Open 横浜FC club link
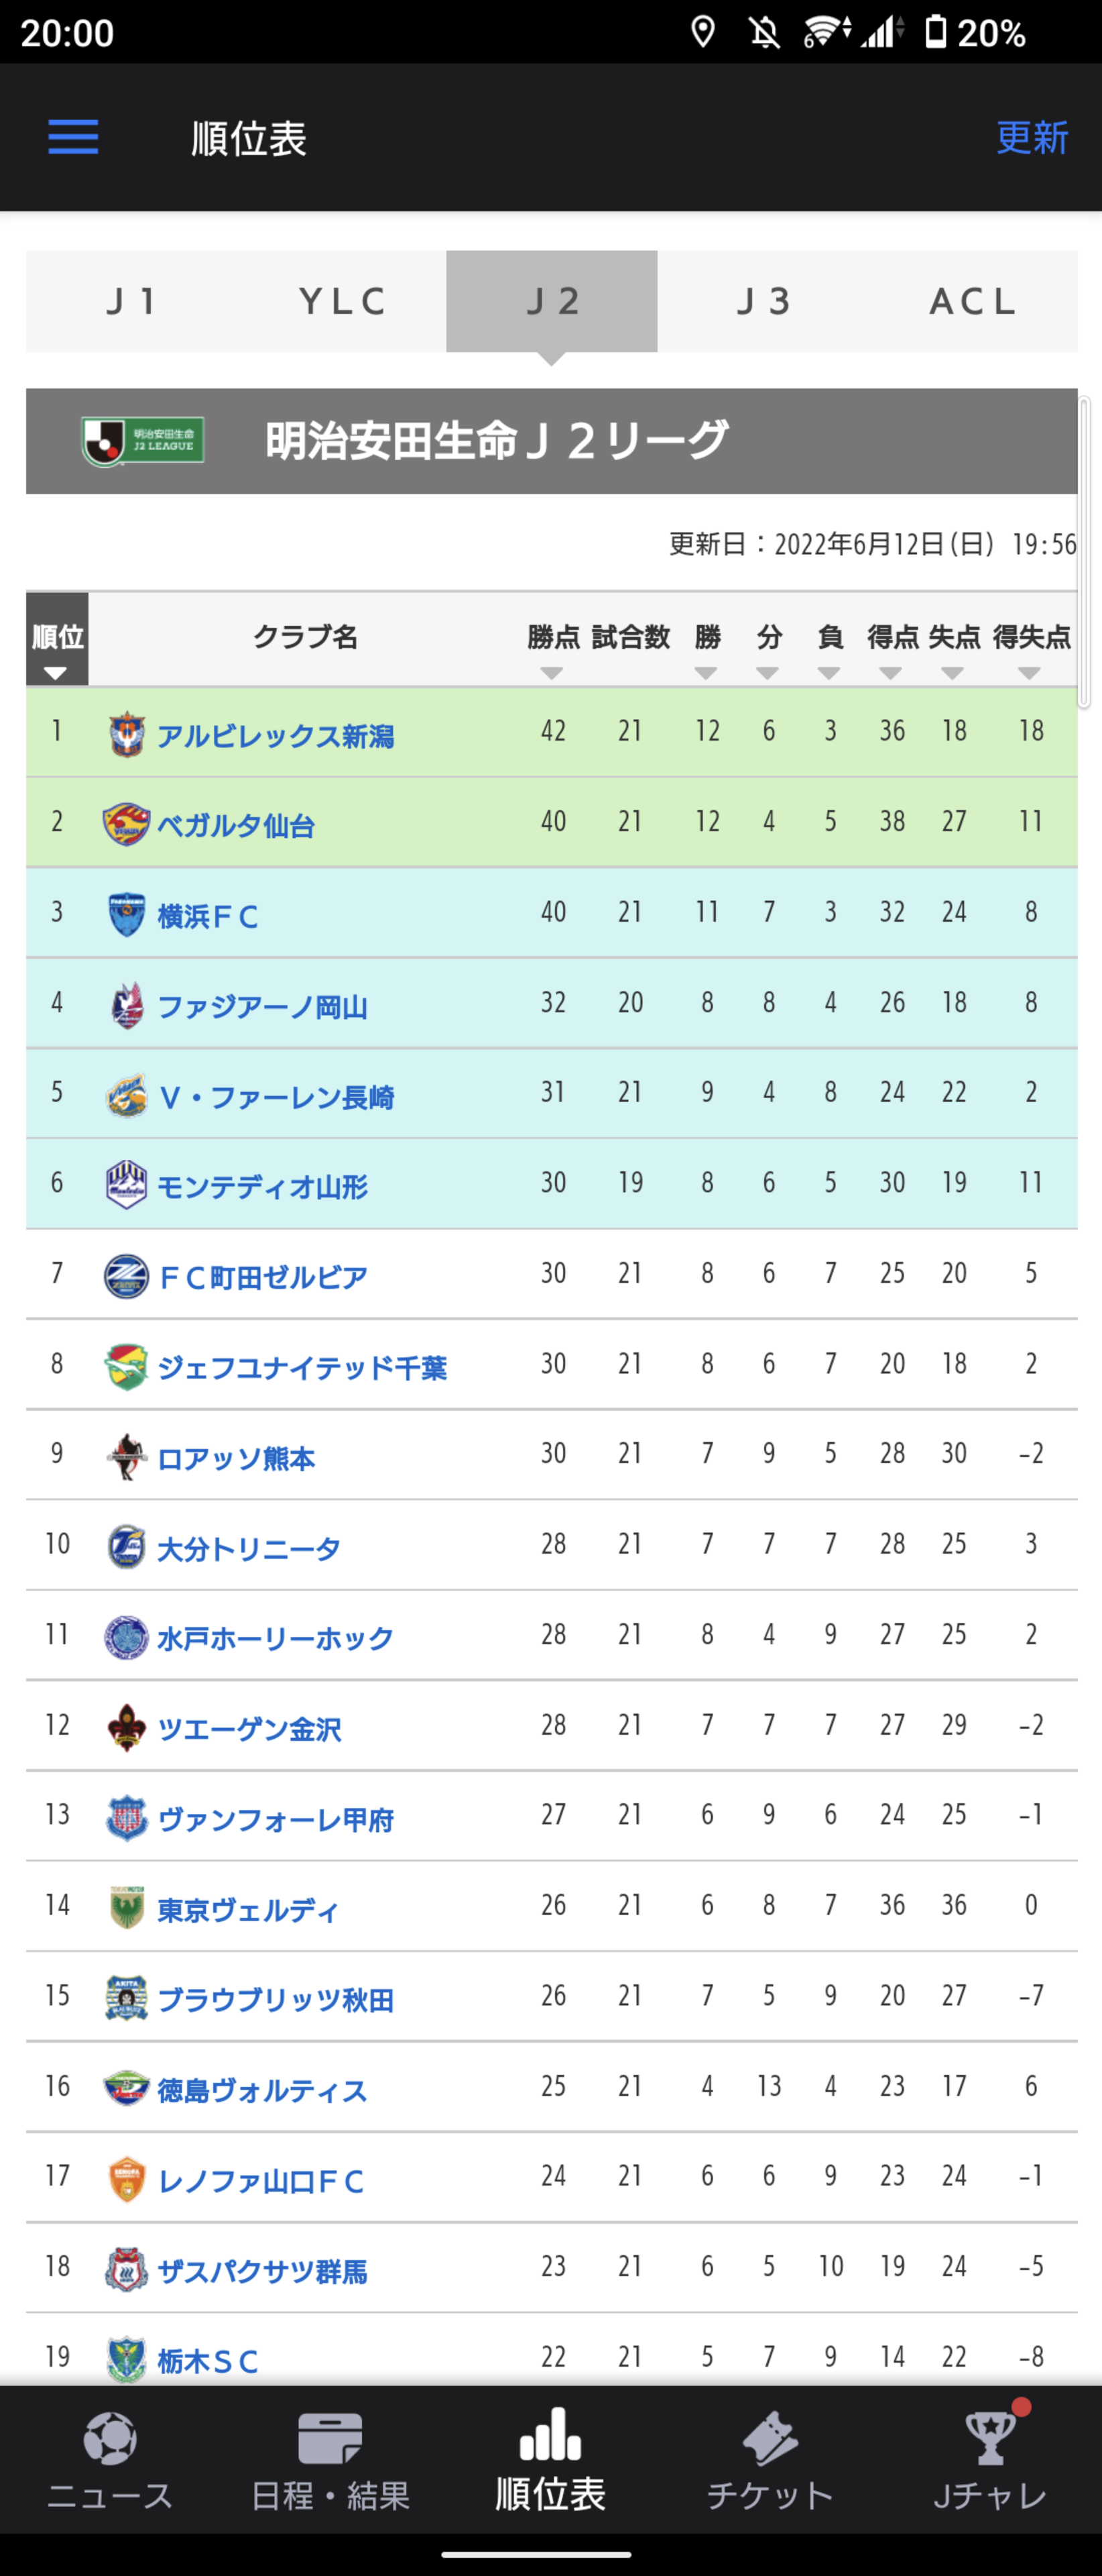Image resolution: width=1102 pixels, height=2576 pixels. [x=208, y=916]
